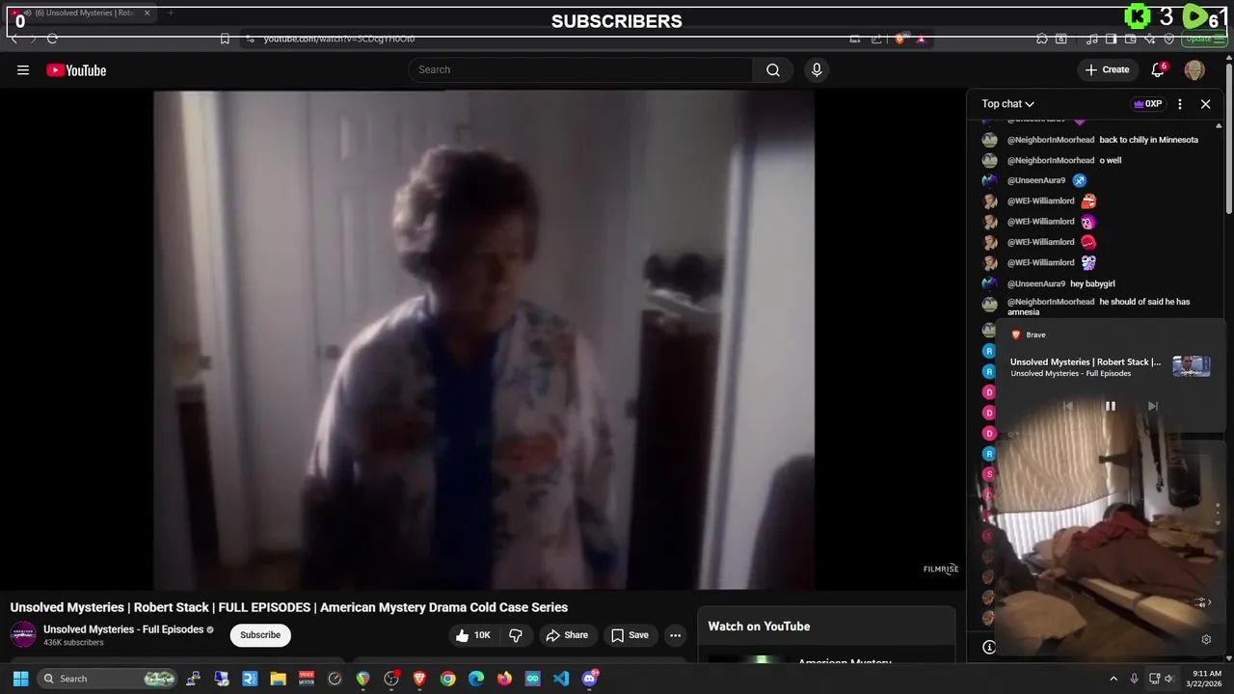This screenshot has height=694, width=1234.
Task: Select the Unsolved Mysteries browser tab
Action: pos(82,13)
